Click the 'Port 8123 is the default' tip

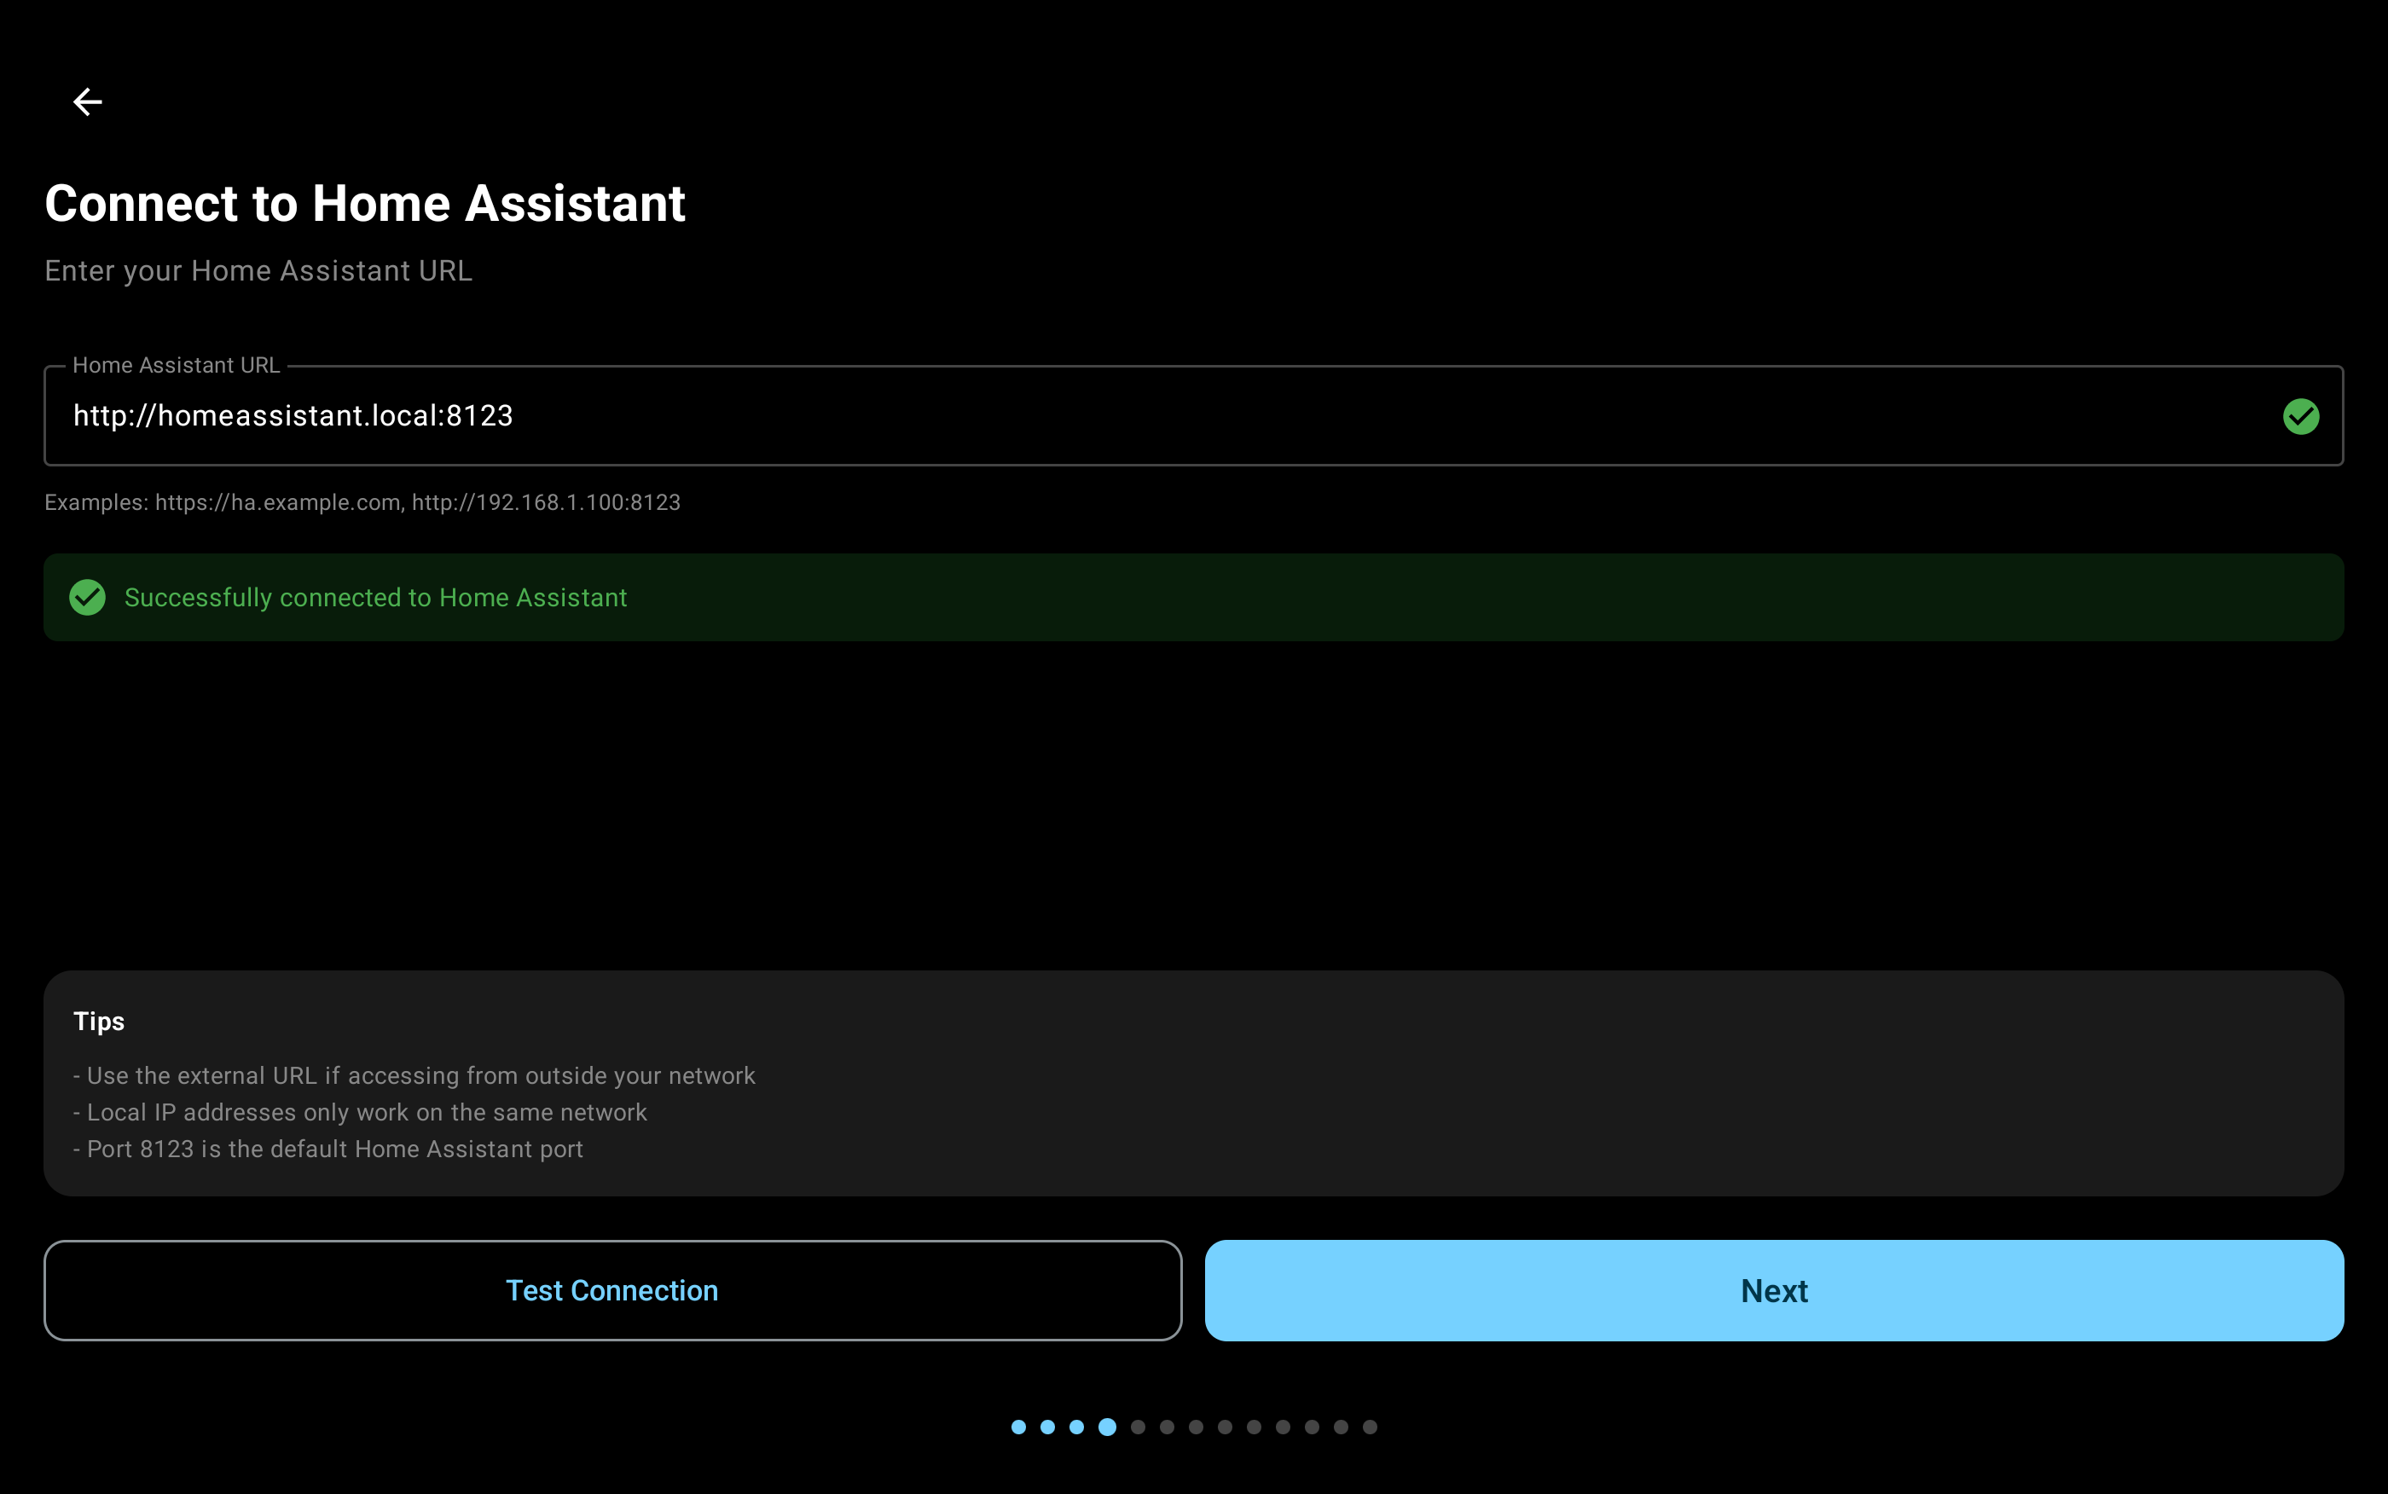coord(329,1149)
